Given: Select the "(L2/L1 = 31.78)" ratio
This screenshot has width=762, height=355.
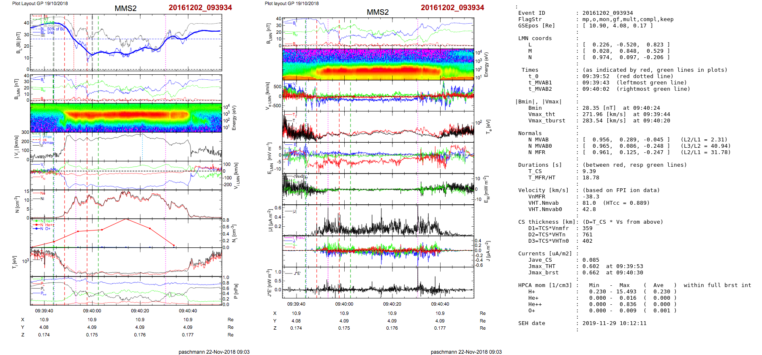Looking at the screenshot, I should tap(706, 152).
